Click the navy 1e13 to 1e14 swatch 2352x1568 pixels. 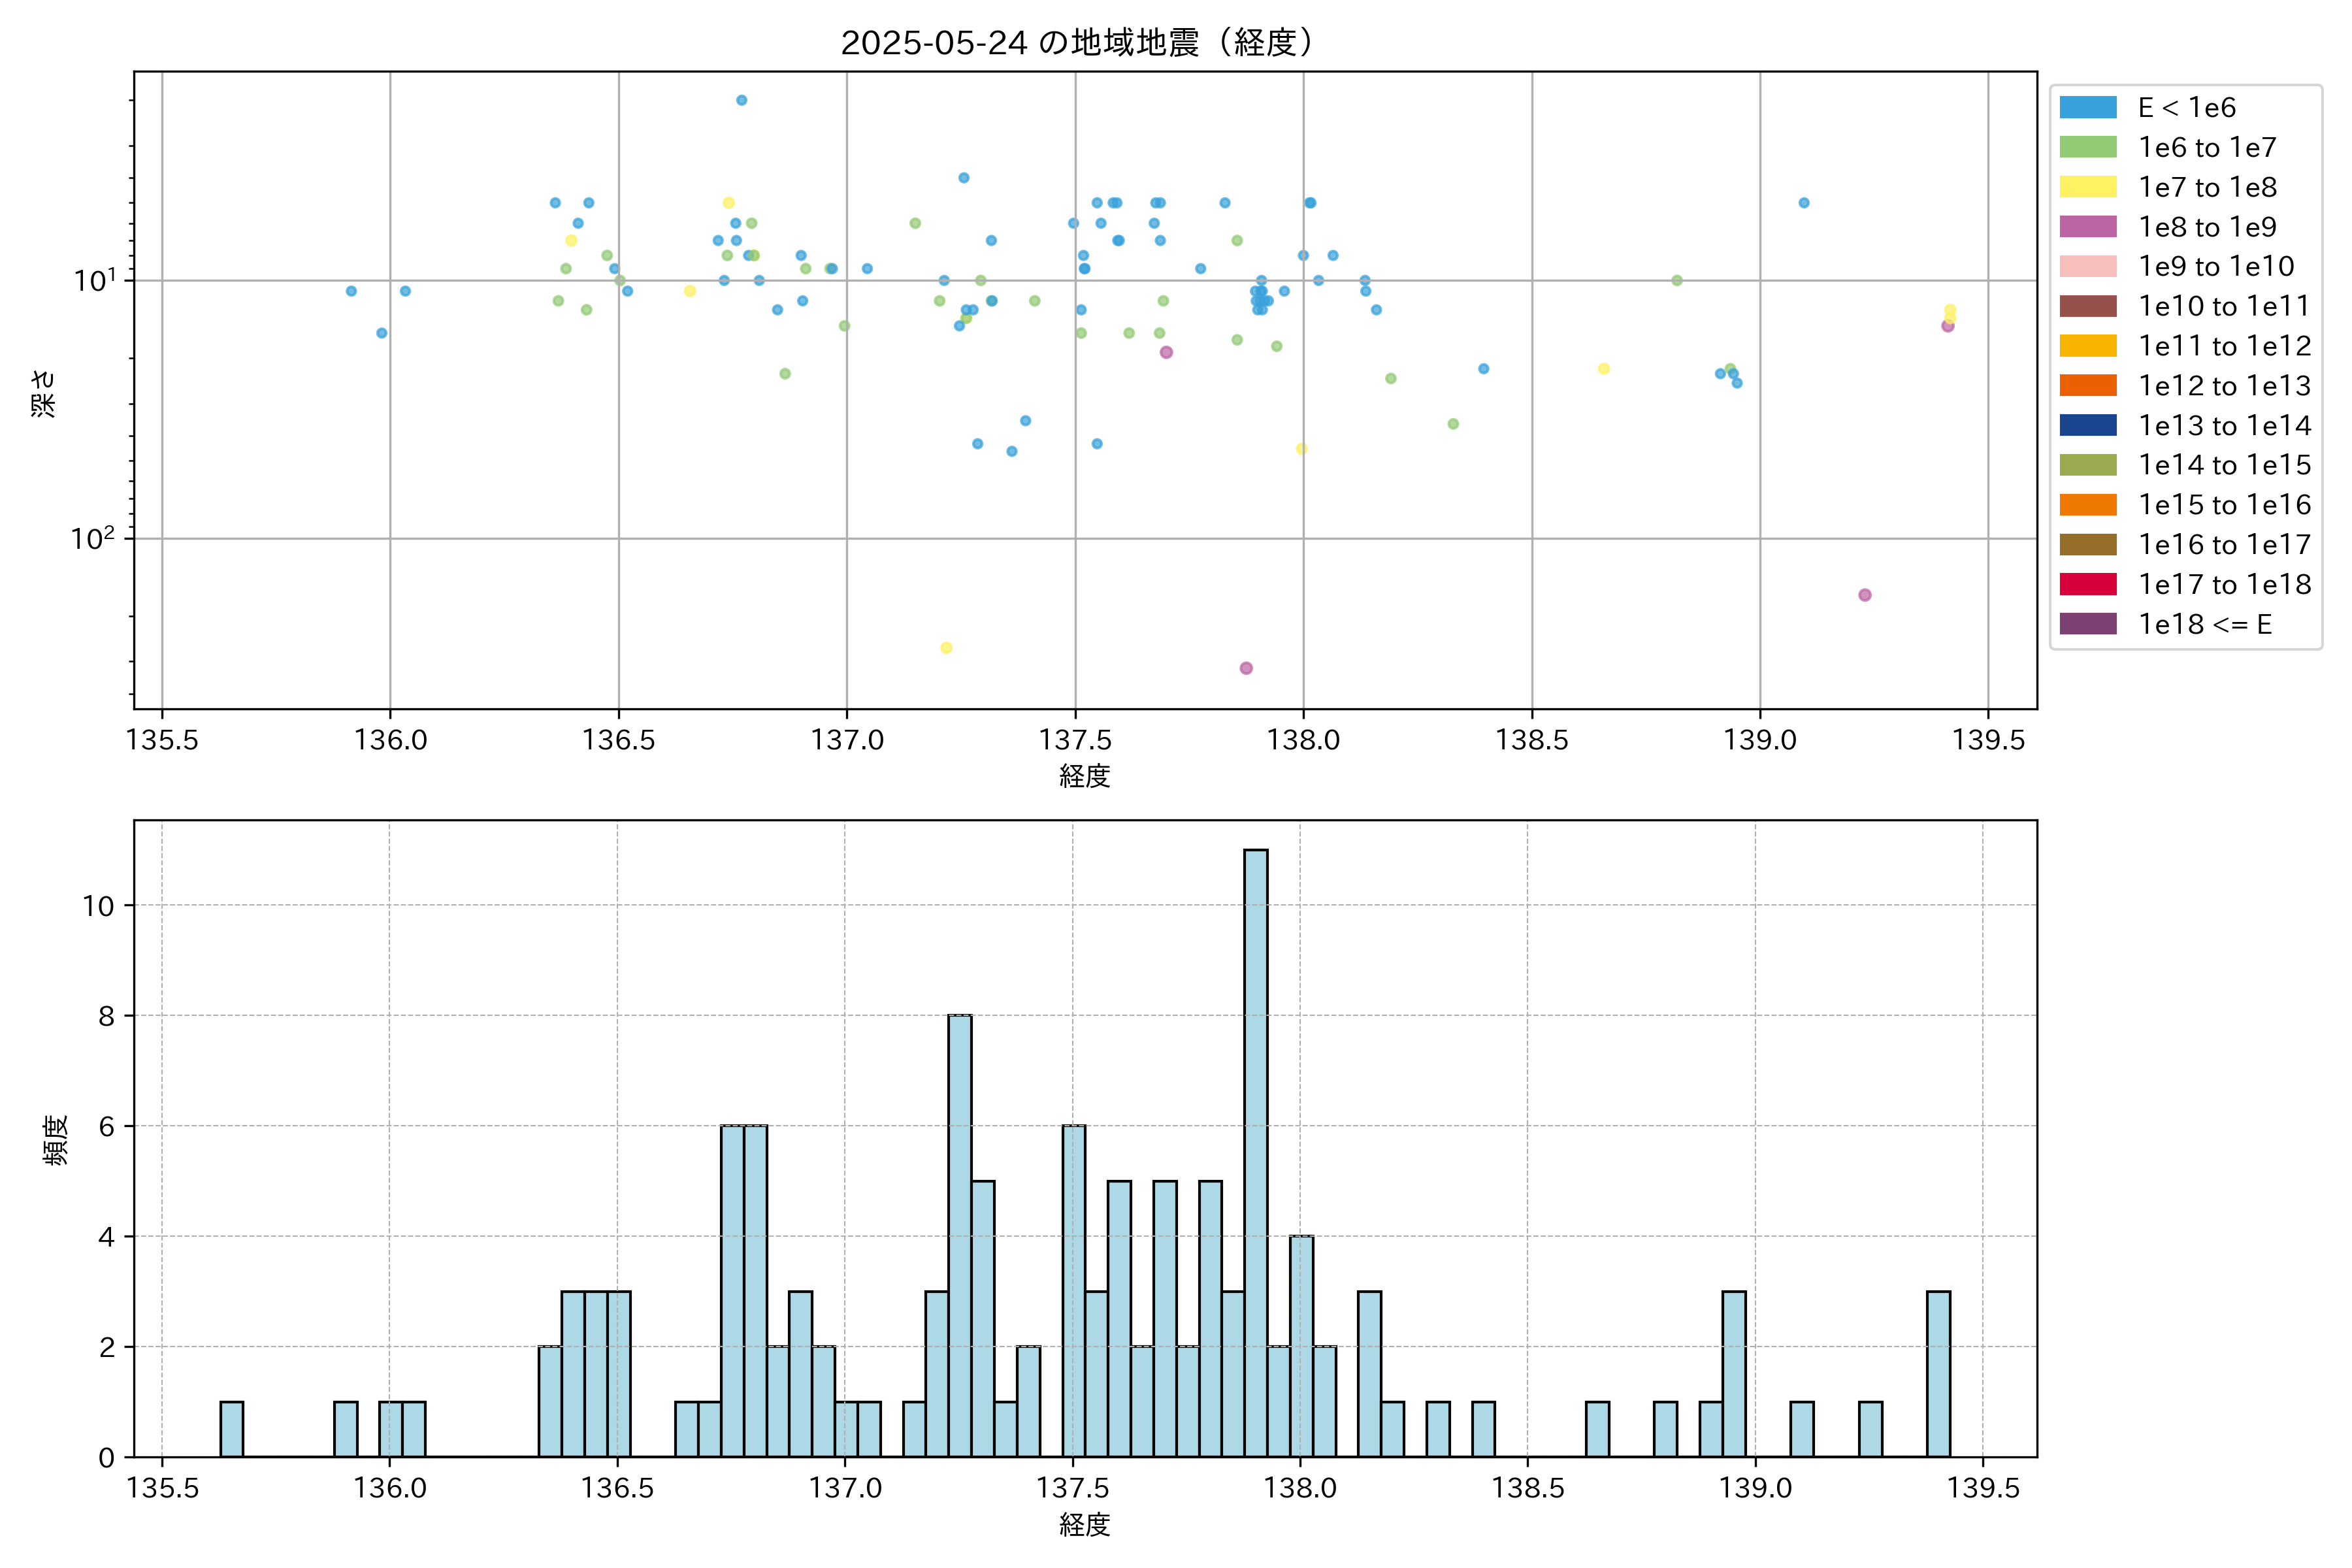2087,425
